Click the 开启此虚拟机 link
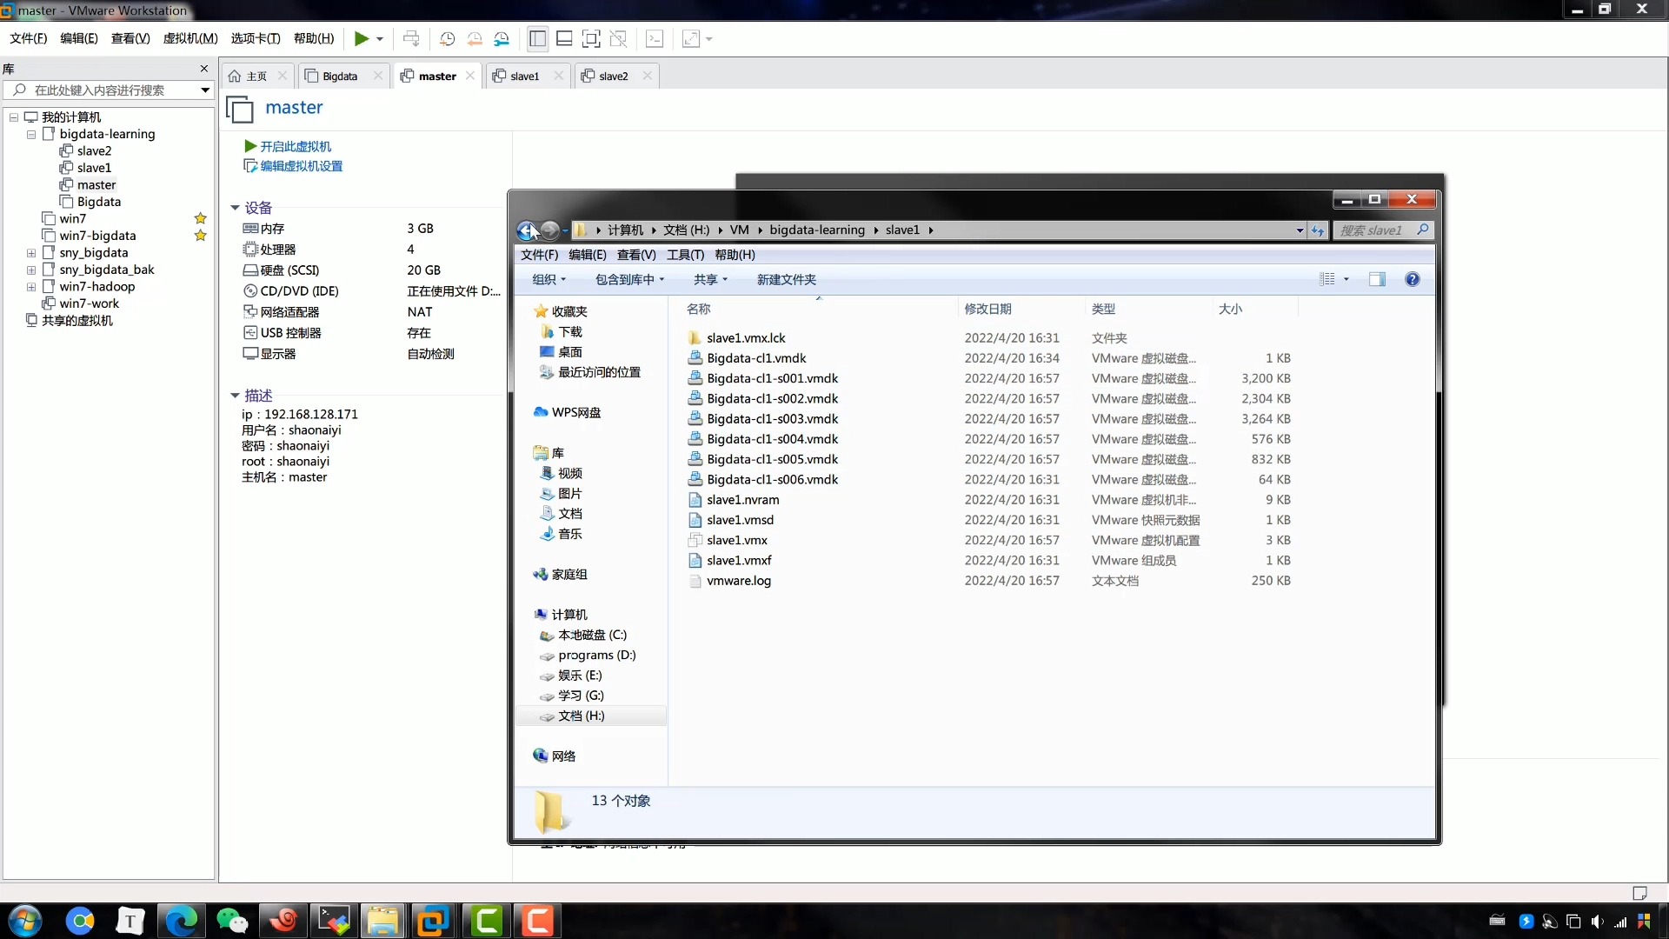The height and width of the screenshot is (939, 1669). (296, 146)
